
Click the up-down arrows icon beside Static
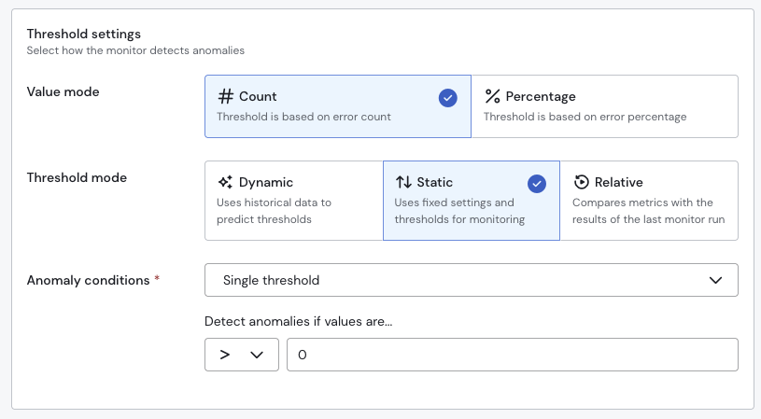tap(403, 182)
